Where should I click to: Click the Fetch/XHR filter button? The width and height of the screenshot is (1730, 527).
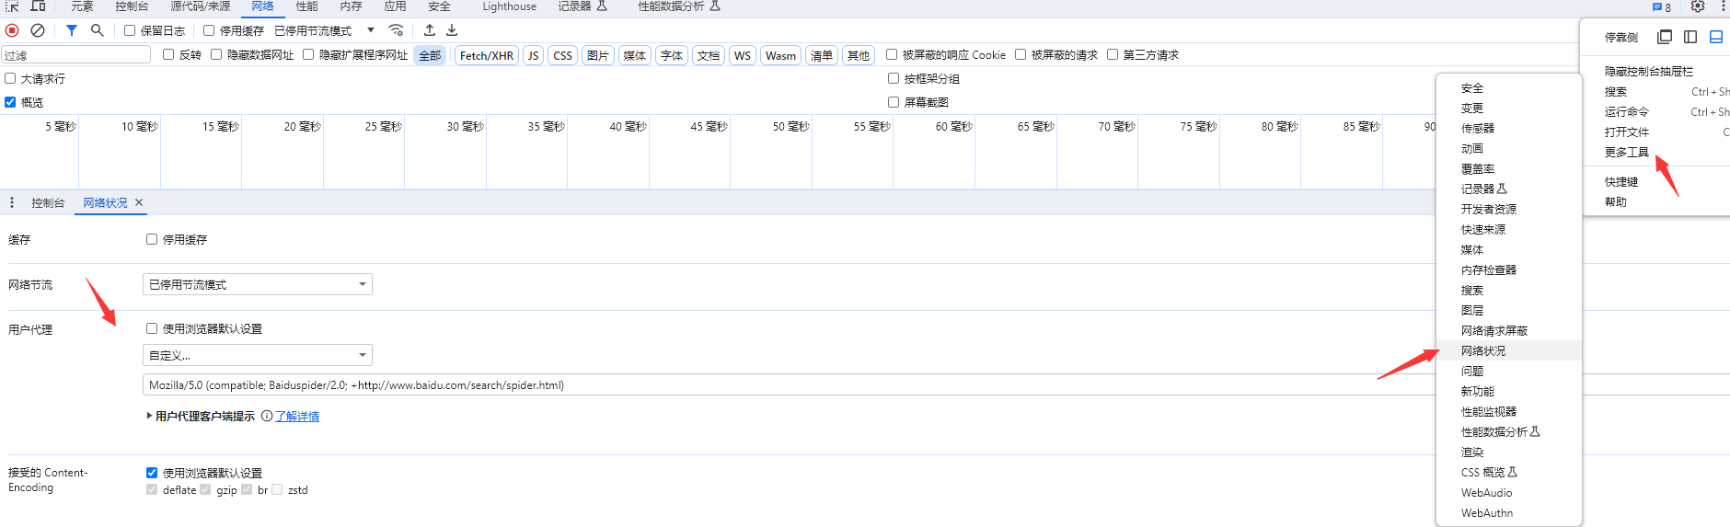coord(487,55)
